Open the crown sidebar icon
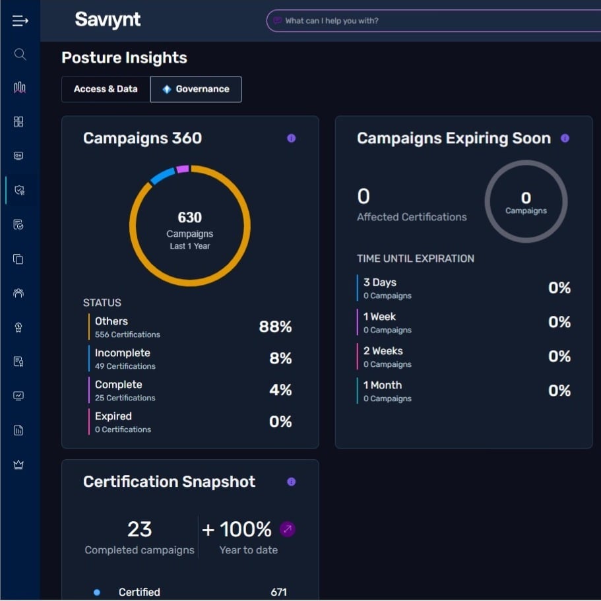This screenshot has width=601, height=601. tap(18, 464)
